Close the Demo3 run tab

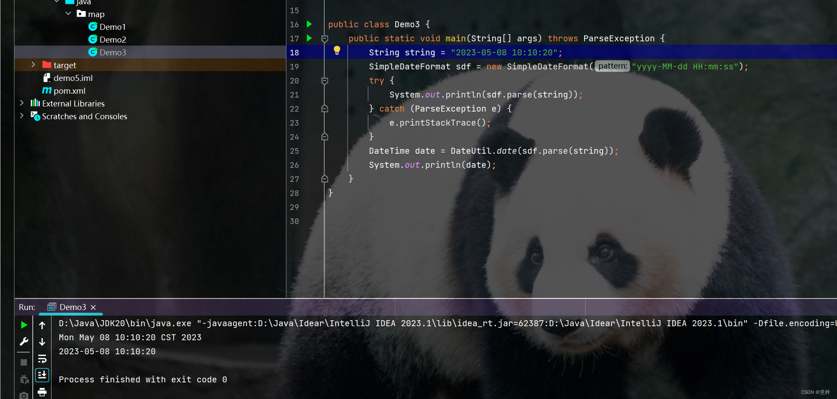93,307
